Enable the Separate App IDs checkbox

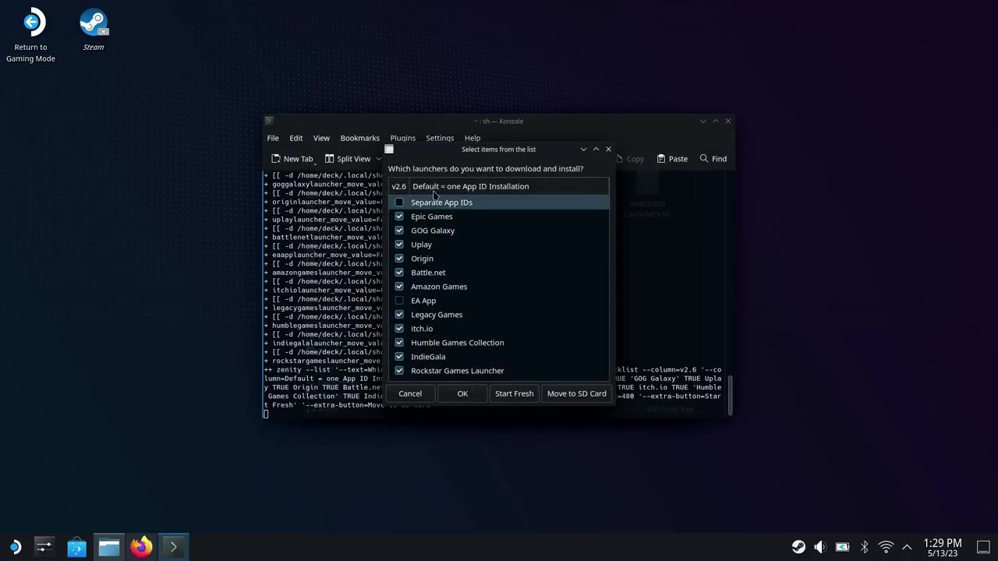399,203
